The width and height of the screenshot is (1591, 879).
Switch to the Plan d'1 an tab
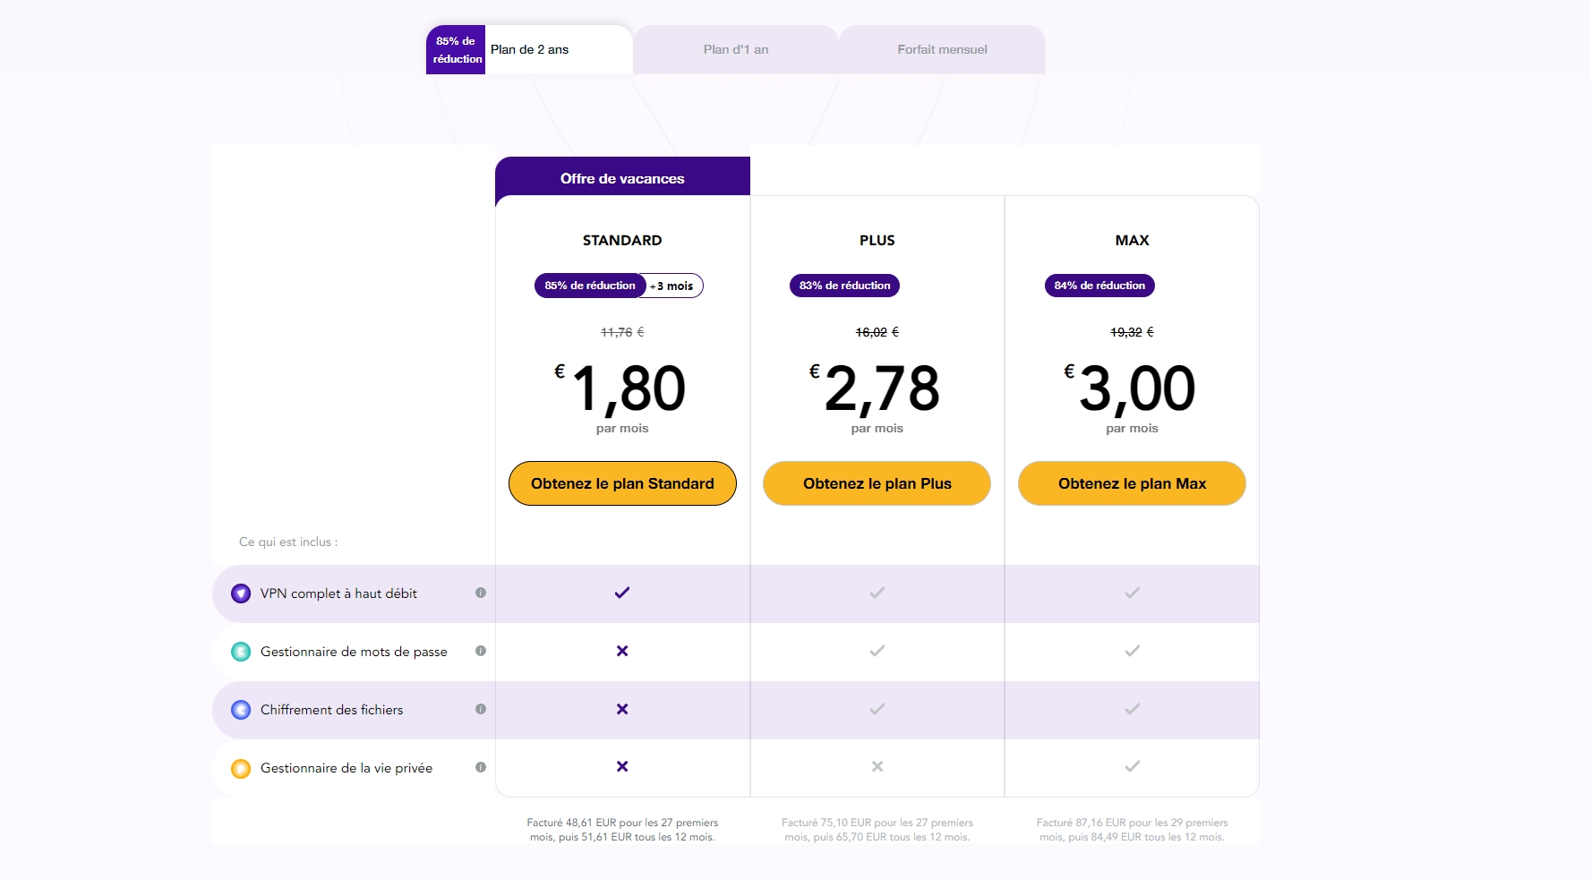[736, 50]
